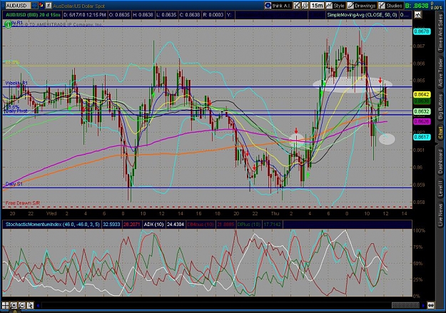Click the zoom magnifier toolbar icon
Viewport: 446px width, 313px height.
305,6
